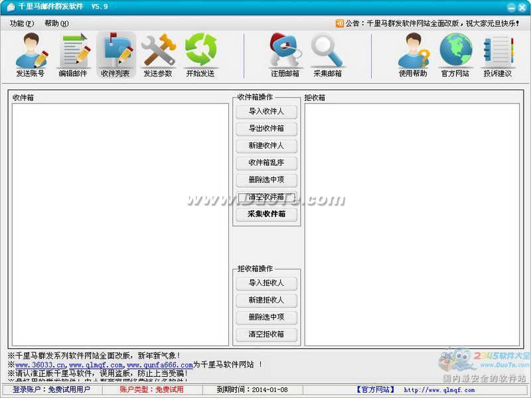Click the 导入拒收人 button
Viewport: 531px width, 398px height.
tap(267, 283)
